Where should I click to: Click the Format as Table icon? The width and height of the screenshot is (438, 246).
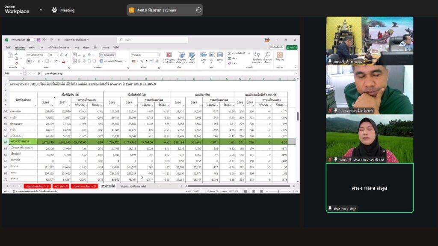click(x=181, y=56)
